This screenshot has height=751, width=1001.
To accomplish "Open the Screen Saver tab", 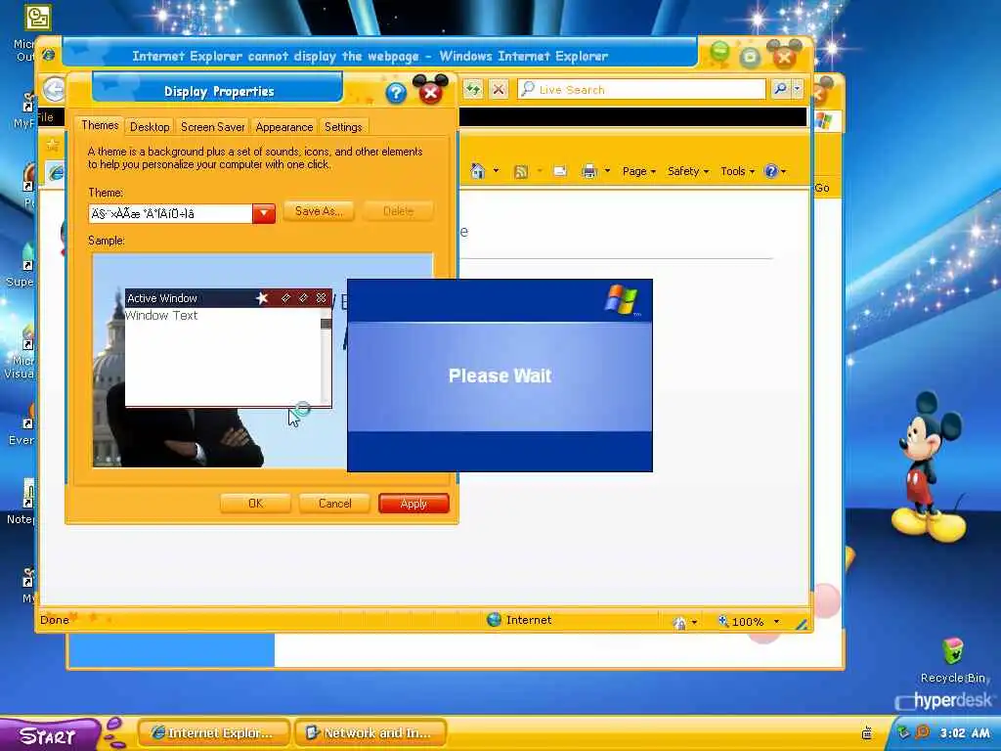I will click(x=212, y=126).
